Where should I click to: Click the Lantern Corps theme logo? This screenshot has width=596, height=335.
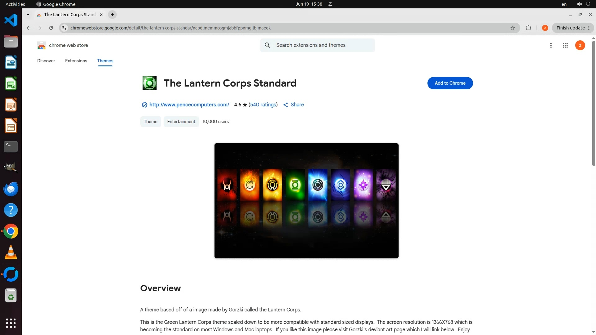[x=149, y=83]
